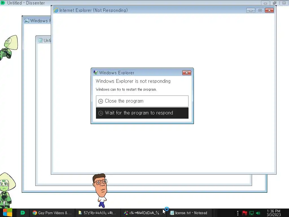Click the Dissenter icon in the title bar
The width and height of the screenshot is (289, 217).
(x=3, y=3)
